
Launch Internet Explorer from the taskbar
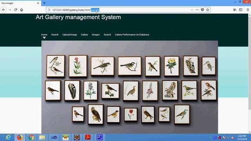(8, 137)
